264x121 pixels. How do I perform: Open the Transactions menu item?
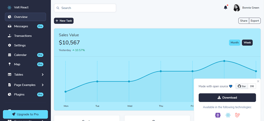pyautogui.click(x=26, y=36)
